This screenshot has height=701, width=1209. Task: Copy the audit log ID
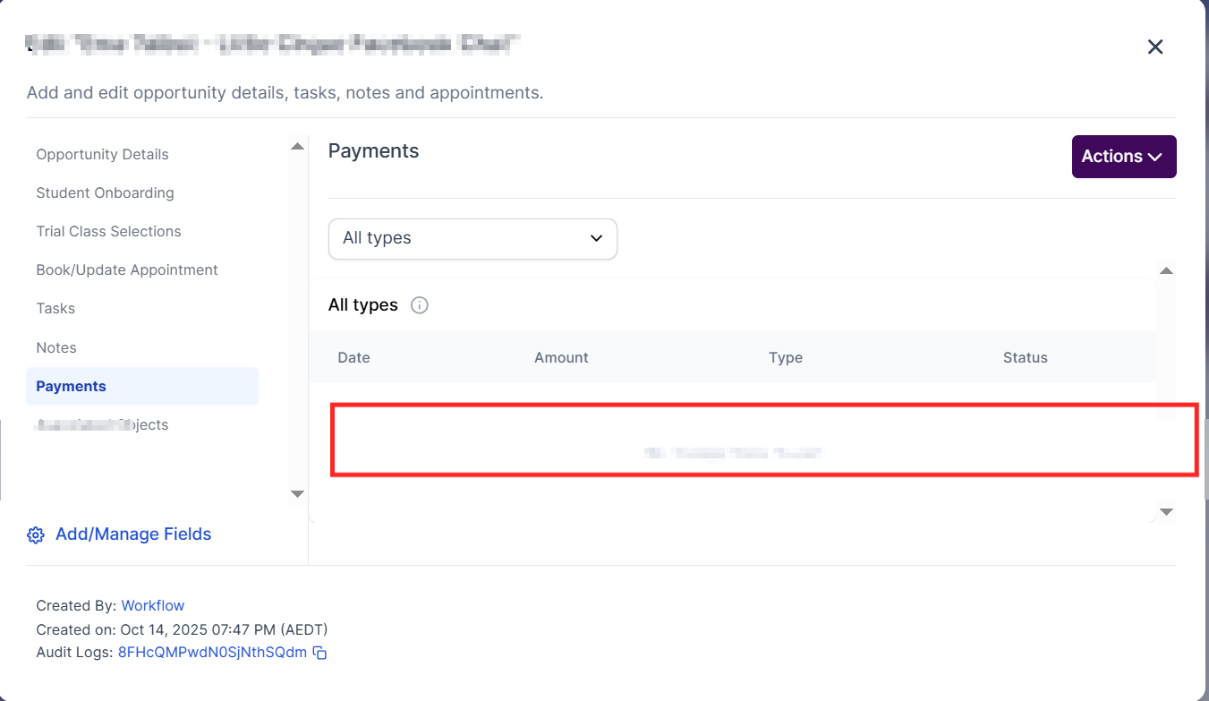[x=319, y=653]
